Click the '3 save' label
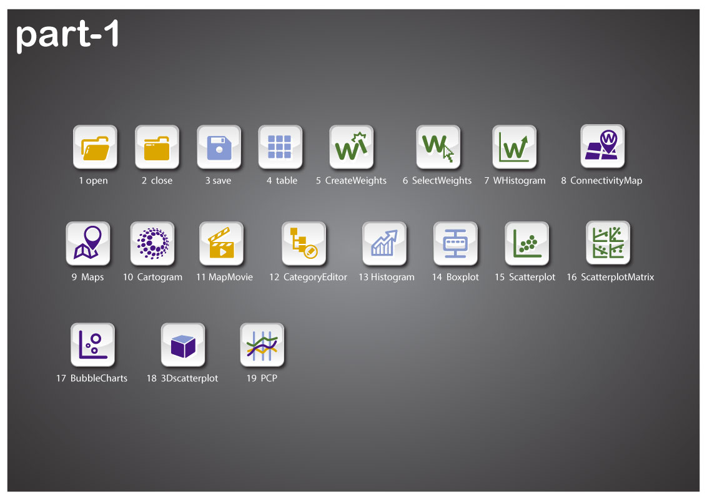The image size is (707, 499). pos(218,181)
